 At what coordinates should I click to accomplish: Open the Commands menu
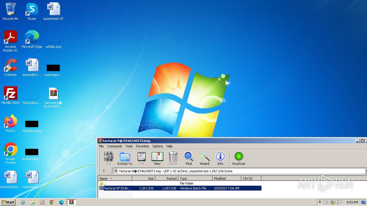click(114, 146)
